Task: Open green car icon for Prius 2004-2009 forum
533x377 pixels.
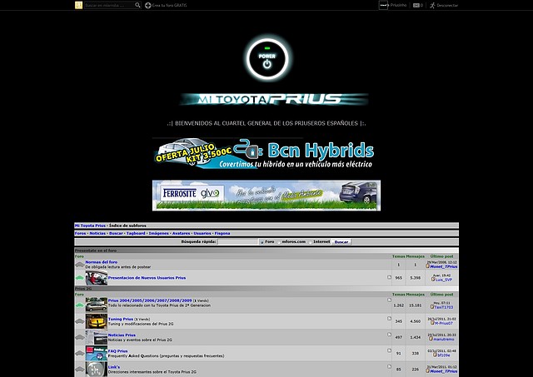Action: pyautogui.click(x=80, y=305)
